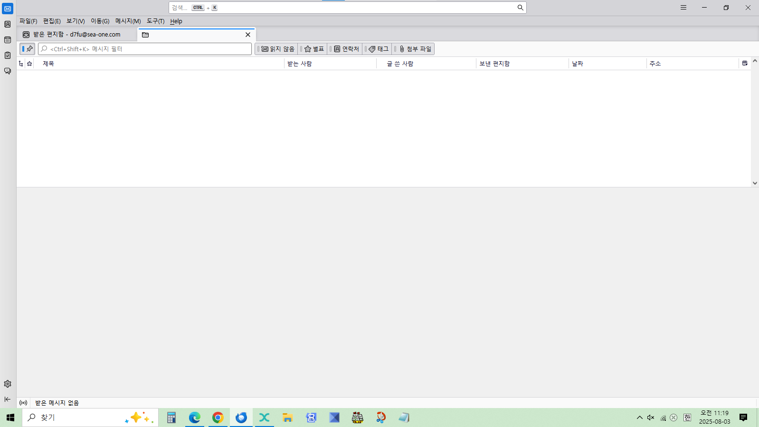This screenshot has width=759, height=427.
Task: Sort messages by 제목 column header
Action: coord(48,64)
